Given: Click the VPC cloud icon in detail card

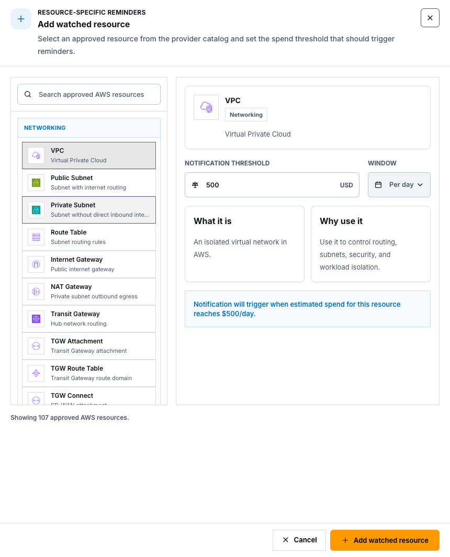Looking at the screenshot, I should coord(206,107).
